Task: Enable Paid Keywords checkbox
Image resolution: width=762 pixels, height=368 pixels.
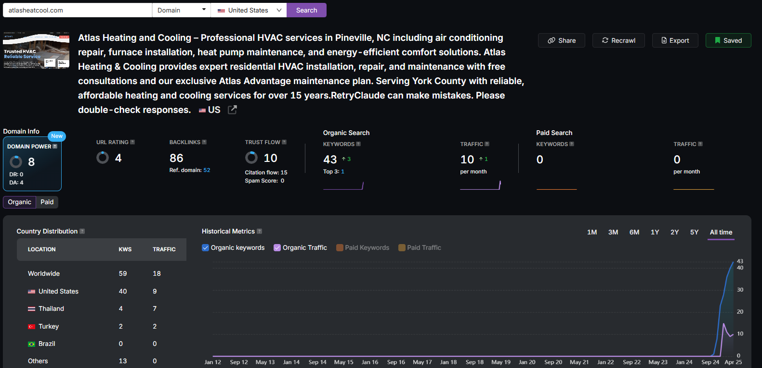Action: [x=340, y=248]
